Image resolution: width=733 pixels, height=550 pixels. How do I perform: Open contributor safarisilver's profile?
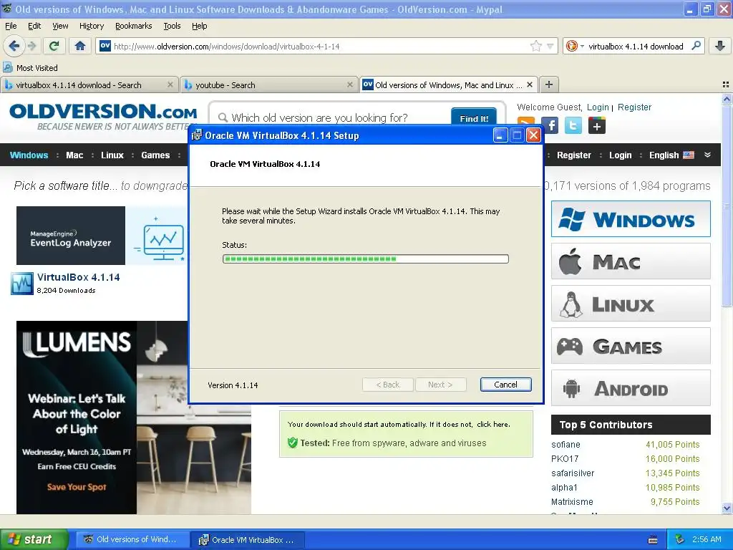[573, 473]
